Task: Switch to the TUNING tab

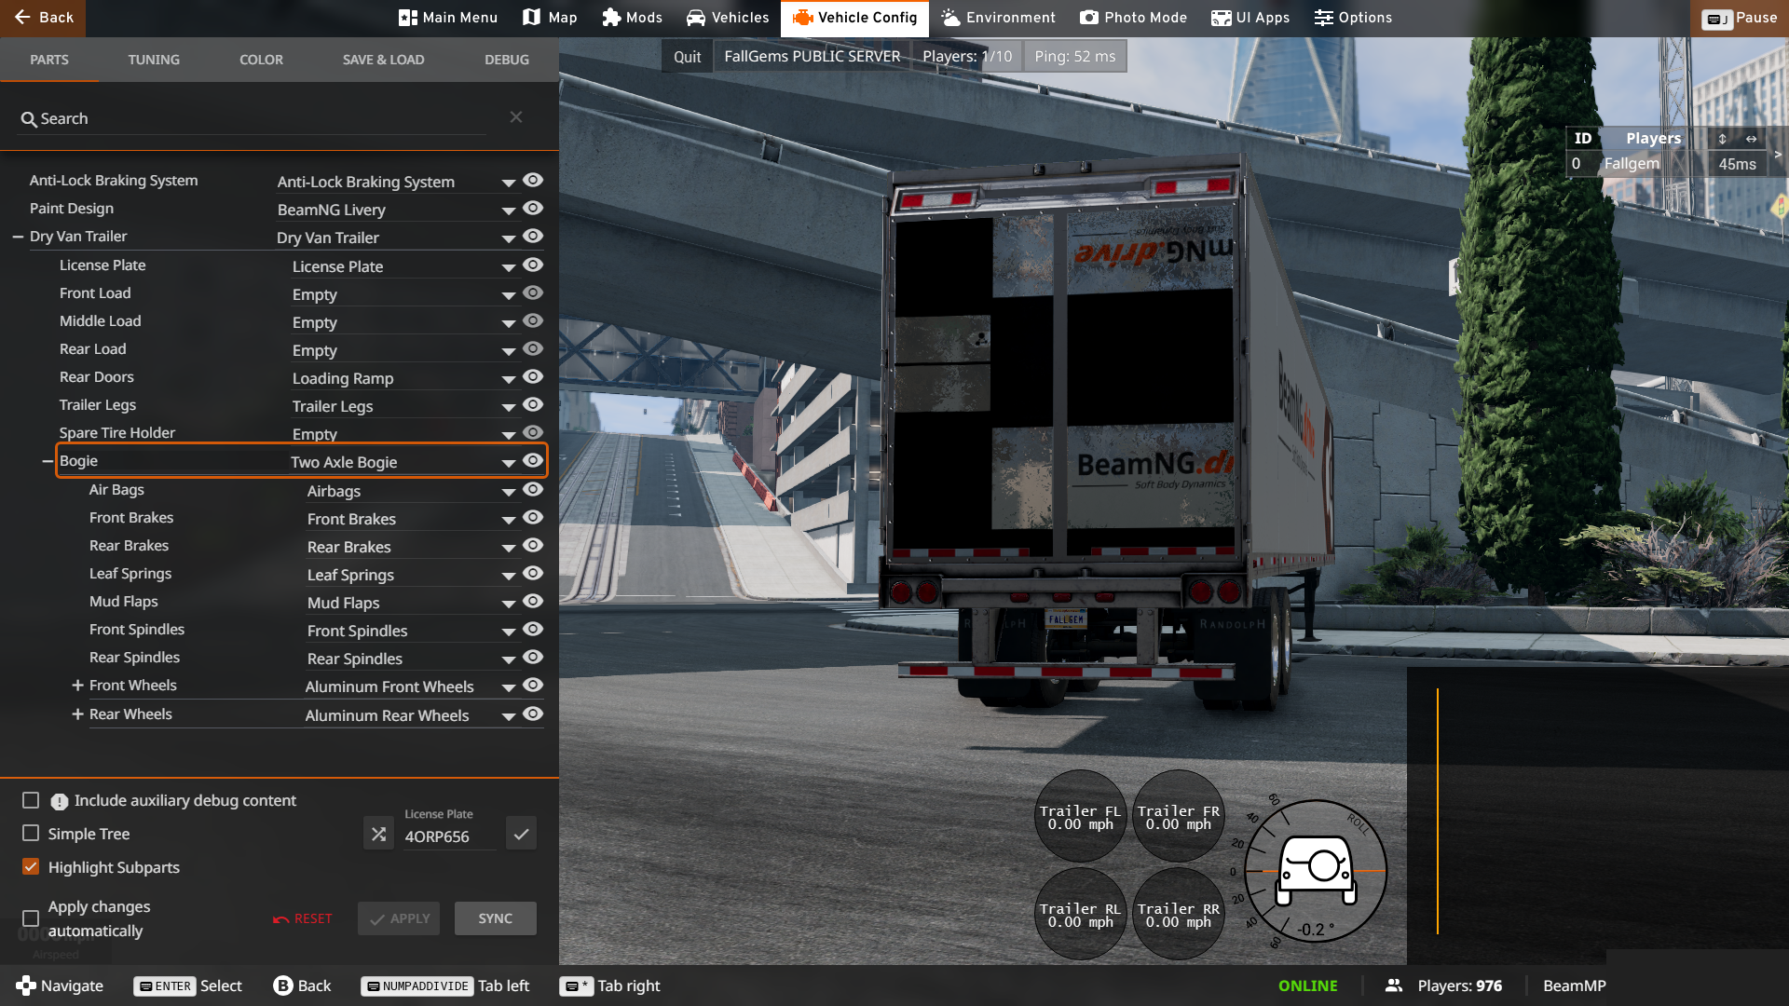Action: (x=154, y=60)
